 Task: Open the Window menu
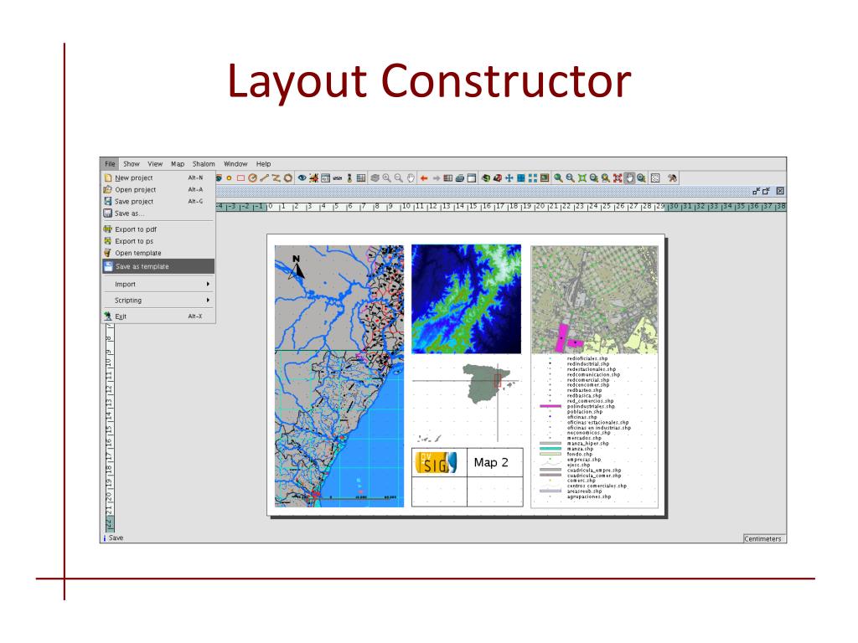point(235,164)
